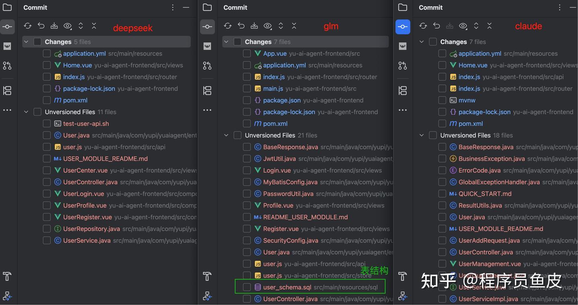Tick pom.xml checkbox in deepseek panel

[x=47, y=100]
